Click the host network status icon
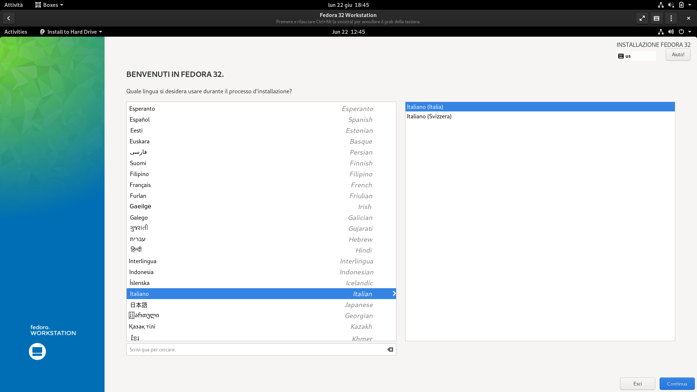The image size is (697, 392). pos(661,5)
